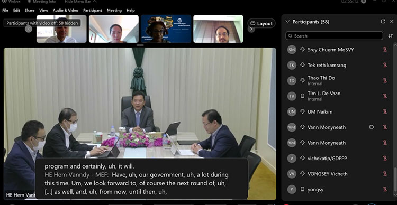The height and width of the screenshot is (205, 397).
Task: Click the headset audio icon for vichekatip/GDPPP
Action: pos(302,158)
